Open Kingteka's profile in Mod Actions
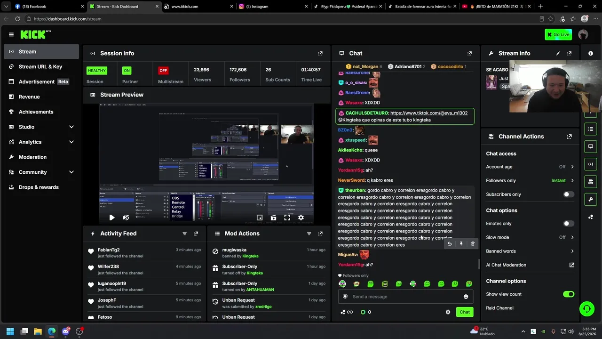Viewport: 602px width, 339px height. point(251,256)
